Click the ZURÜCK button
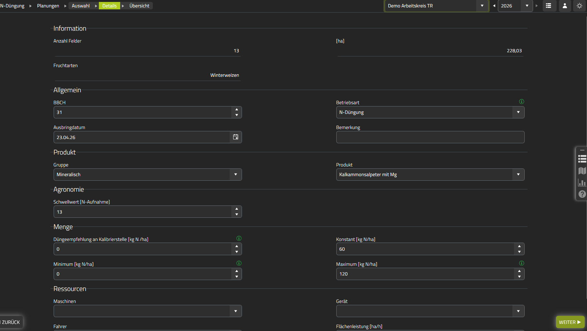Screen dimensions: 587x331 [11, 322]
